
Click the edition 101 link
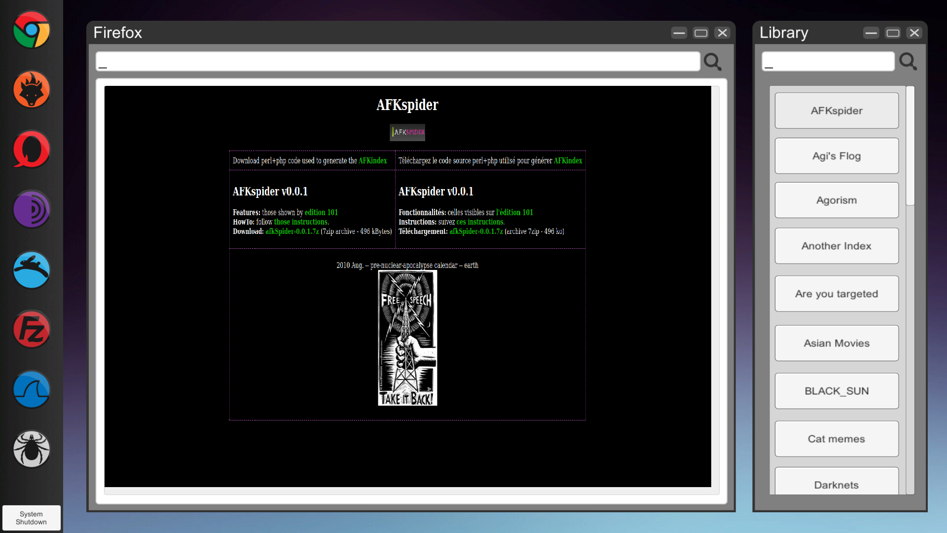(x=321, y=212)
